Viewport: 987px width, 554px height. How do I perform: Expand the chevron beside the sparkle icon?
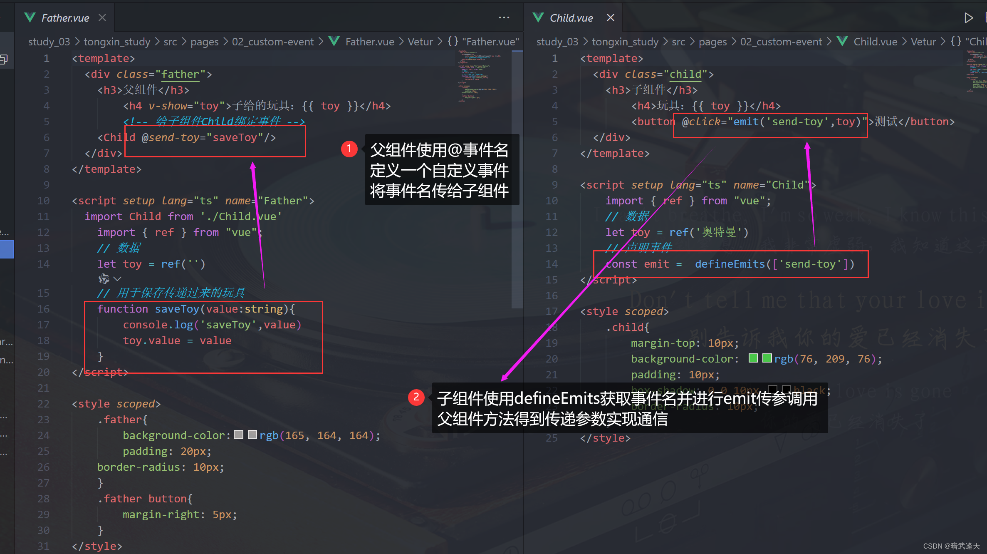pos(117,278)
